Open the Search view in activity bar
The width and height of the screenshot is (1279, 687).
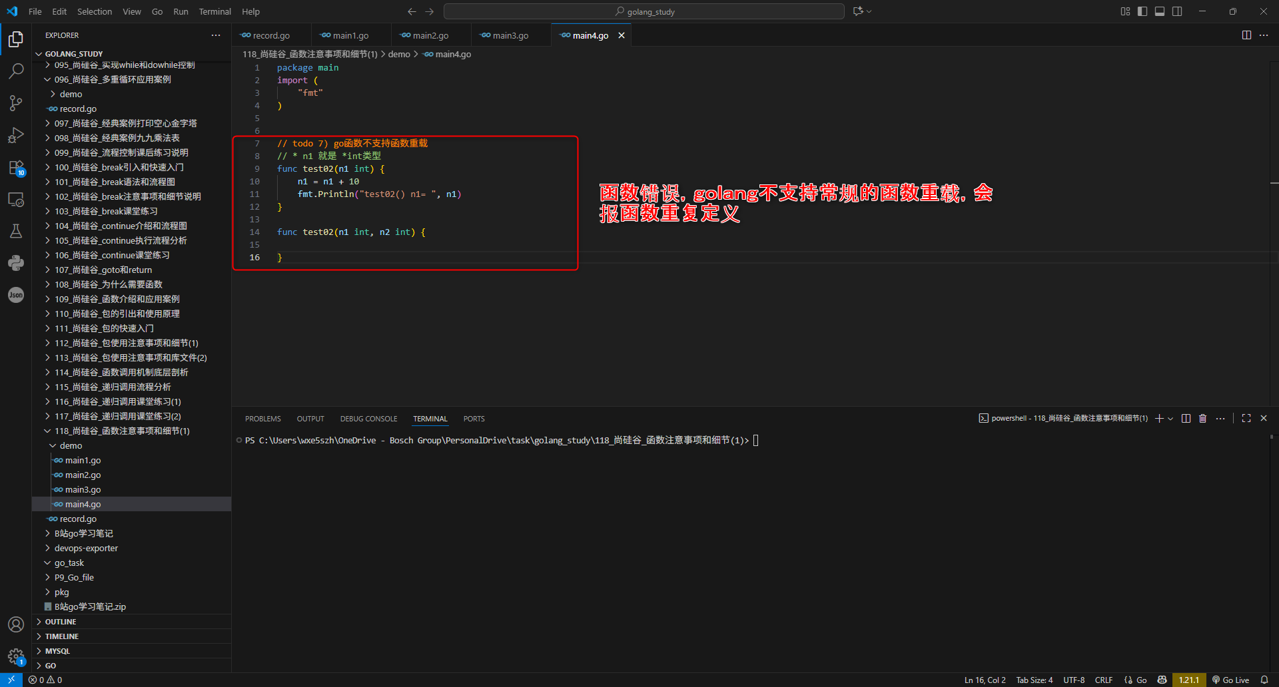point(16,71)
